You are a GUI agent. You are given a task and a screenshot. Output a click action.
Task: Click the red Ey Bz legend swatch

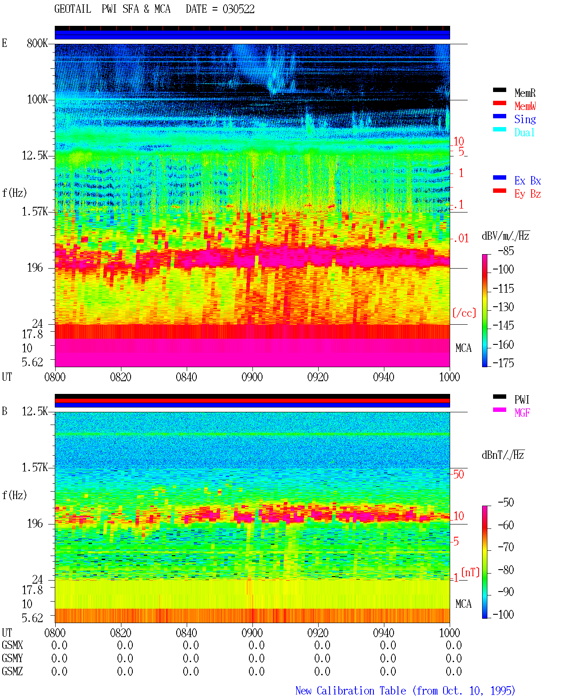[500, 191]
